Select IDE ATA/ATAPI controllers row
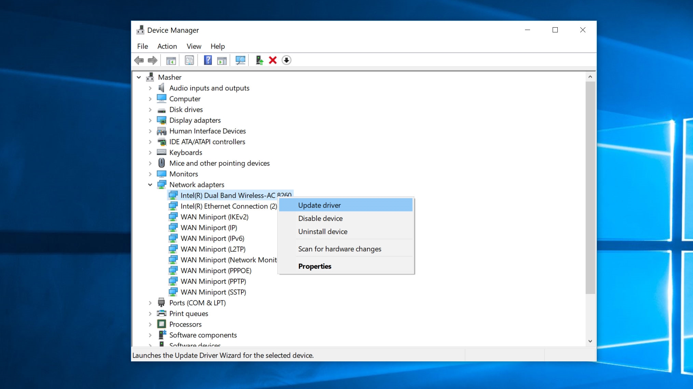The width and height of the screenshot is (693, 389). (207, 142)
